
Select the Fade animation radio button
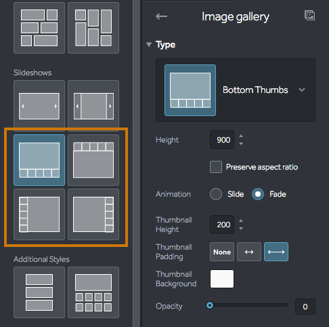[258, 194]
